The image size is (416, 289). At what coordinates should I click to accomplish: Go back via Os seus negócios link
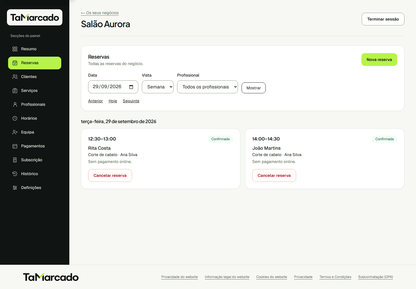pyautogui.click(x=100, y=13)
